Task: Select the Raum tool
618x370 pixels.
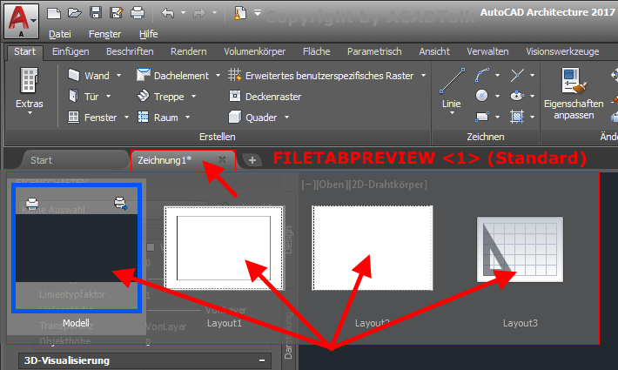Action: click(x=158, y=117)
